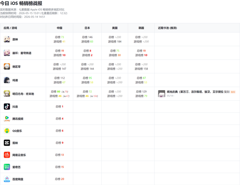The width and height of the screenshot is (240, 185).
Task: Click the 明日方舟:终末地 game icon
Action: 7,94
